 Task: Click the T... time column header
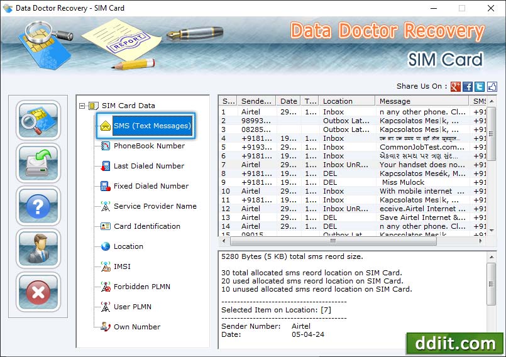coord(310,101)
